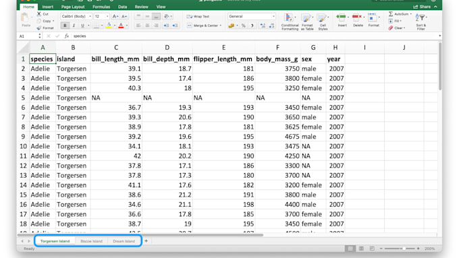Image resolution: width=459 pixels, height=258 pixels.
Task: Click the decrease indent icon
Action: coord(166,26)
